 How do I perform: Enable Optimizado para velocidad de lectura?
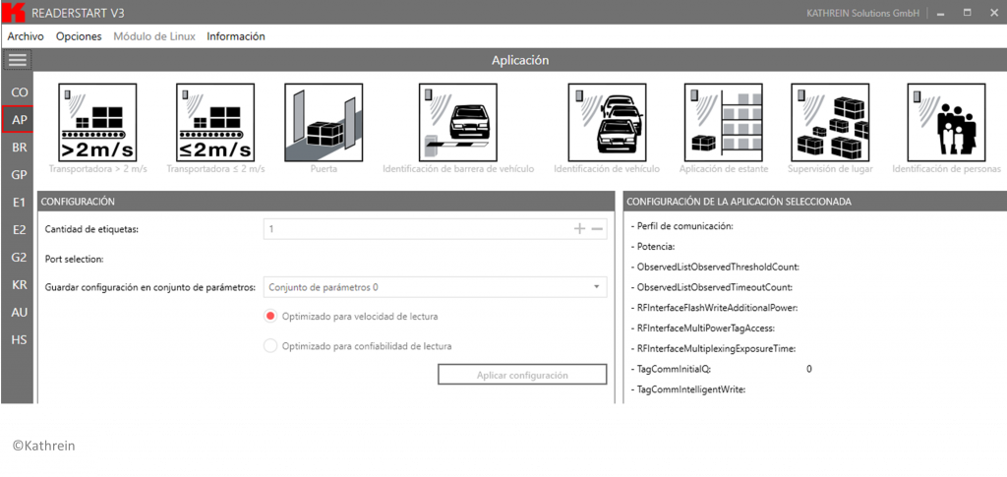tap(271, 317)
